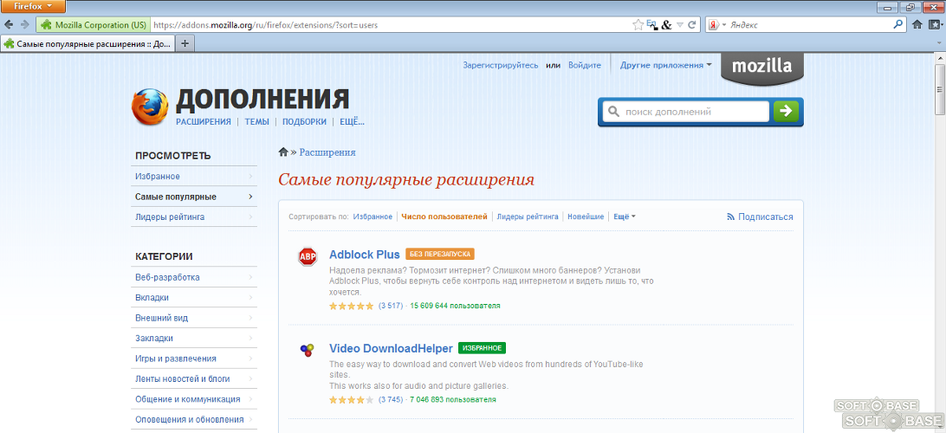Click the Yandex search engine icon
This screenshot has height=433, width=946.
point(713,25)
